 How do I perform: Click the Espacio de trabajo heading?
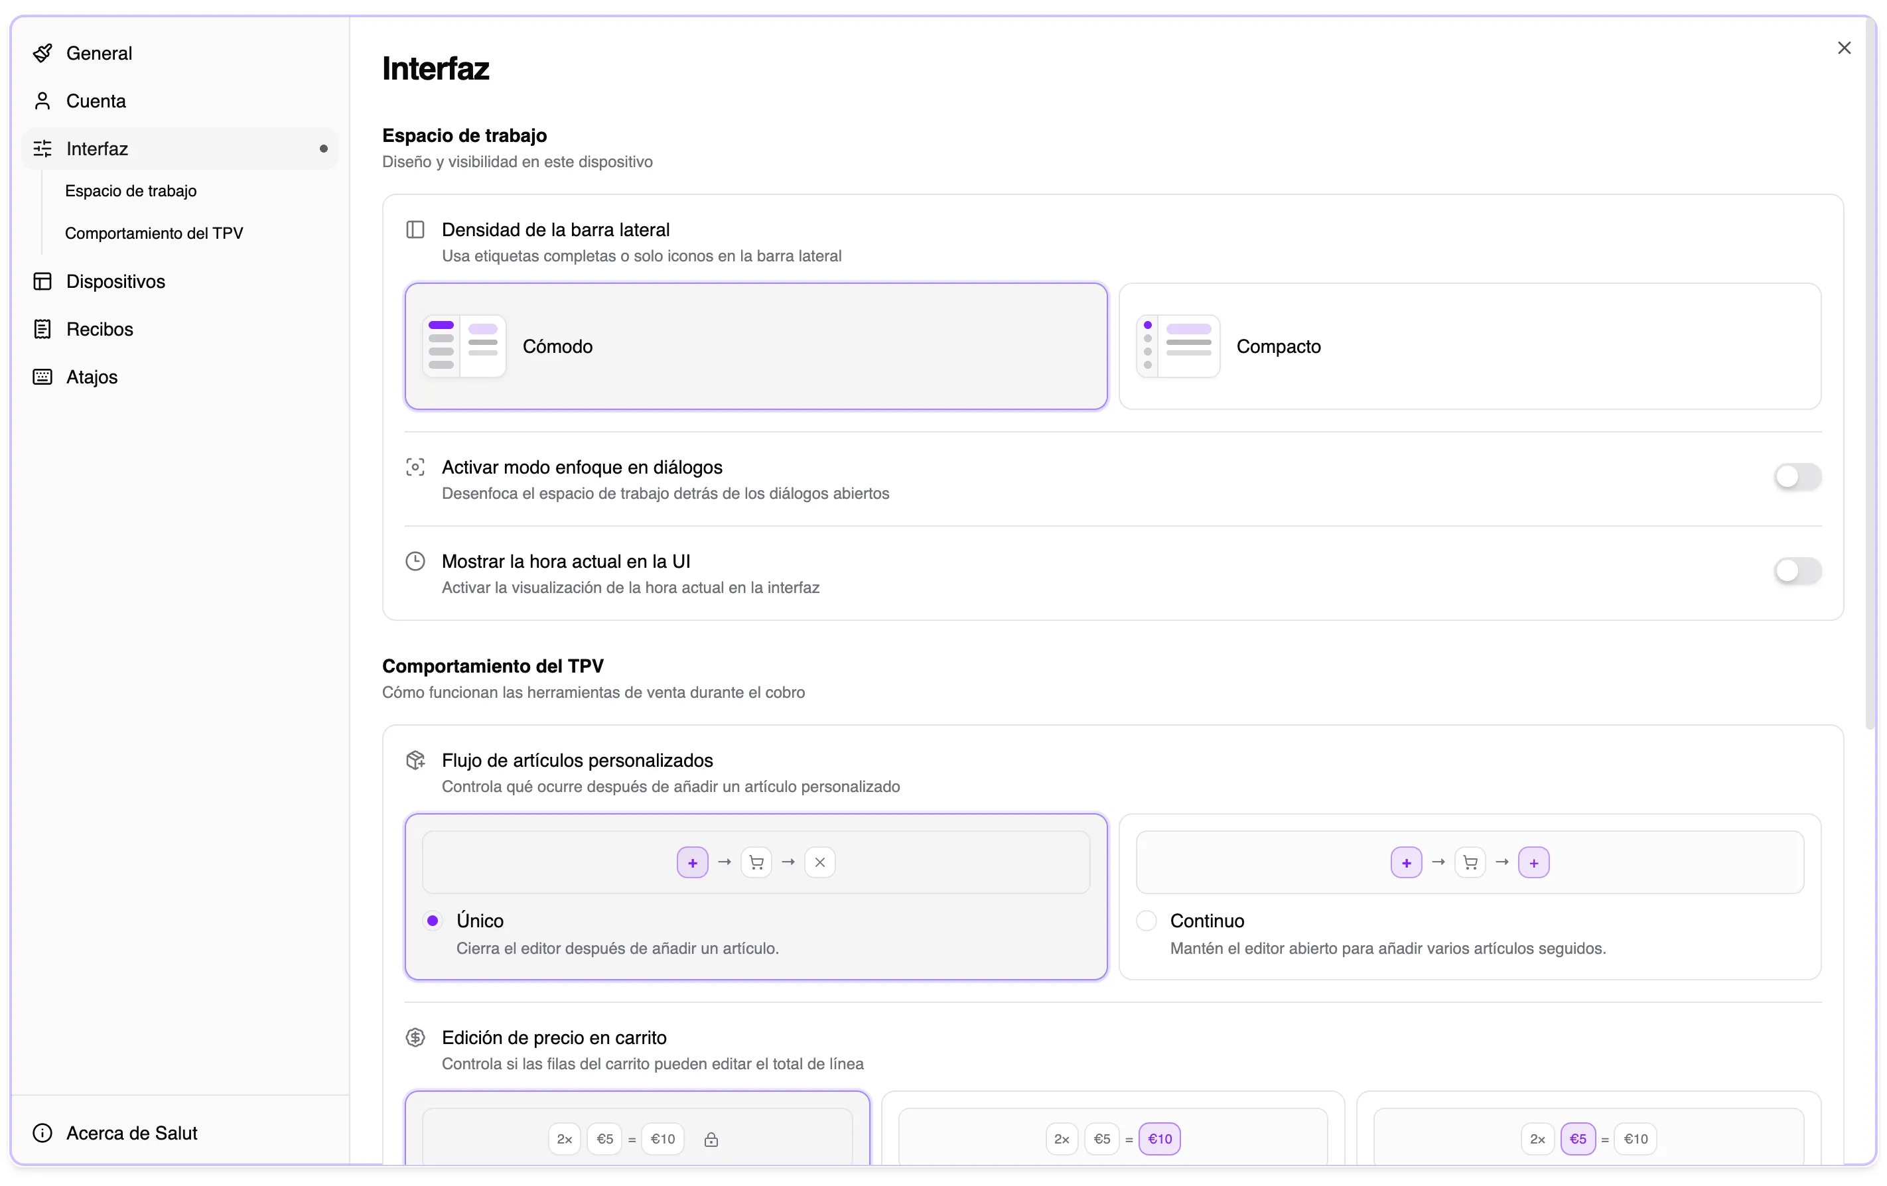click(x=464, y=135)
